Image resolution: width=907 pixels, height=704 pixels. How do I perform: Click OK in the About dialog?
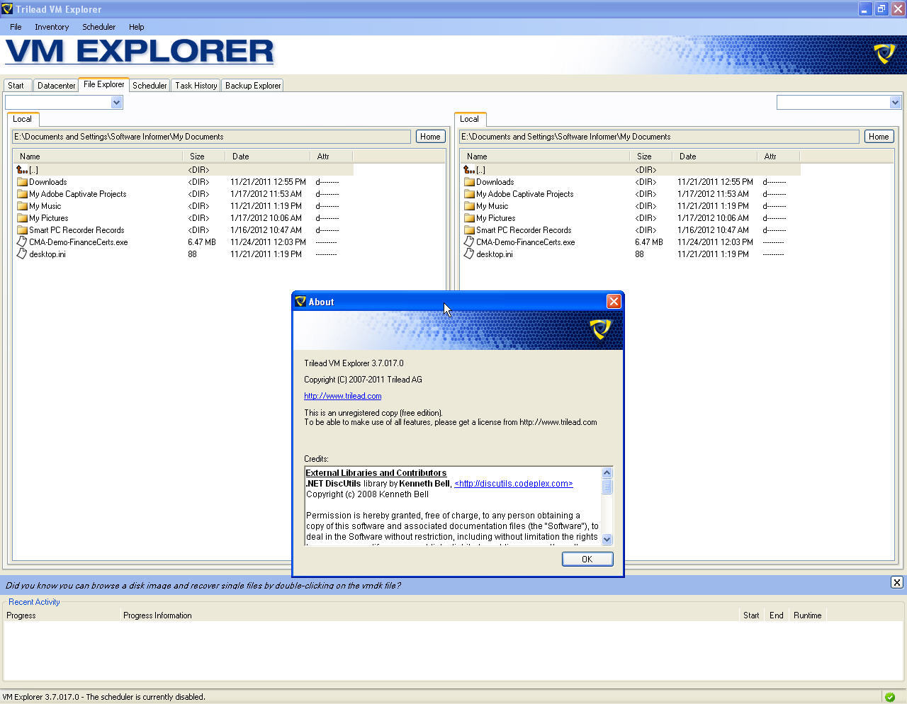click(x=587, y=559)
